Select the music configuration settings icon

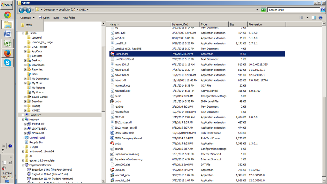point(112,96)
